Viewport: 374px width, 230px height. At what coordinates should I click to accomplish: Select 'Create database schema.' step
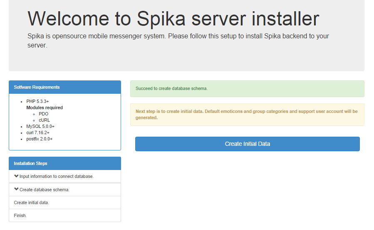click(65, 190)
